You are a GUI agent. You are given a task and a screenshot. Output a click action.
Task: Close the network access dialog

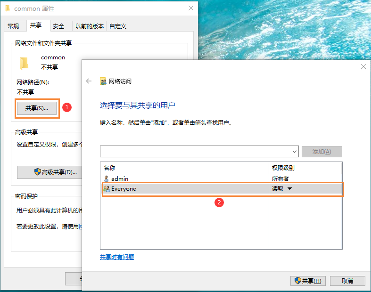[363, 66]
